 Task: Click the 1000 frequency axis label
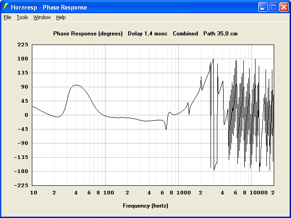point(184,193)
